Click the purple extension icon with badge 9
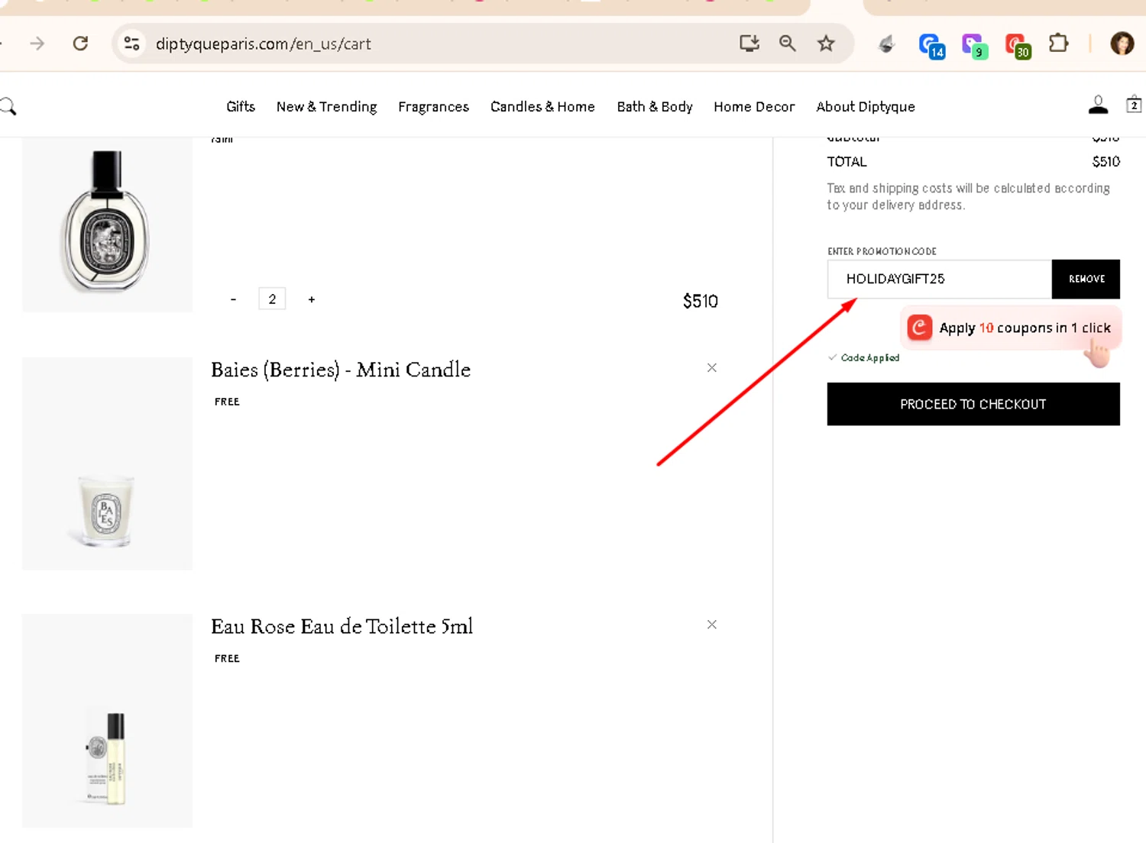The width and height of the screenshot is (1146, 843). (975, 46)
